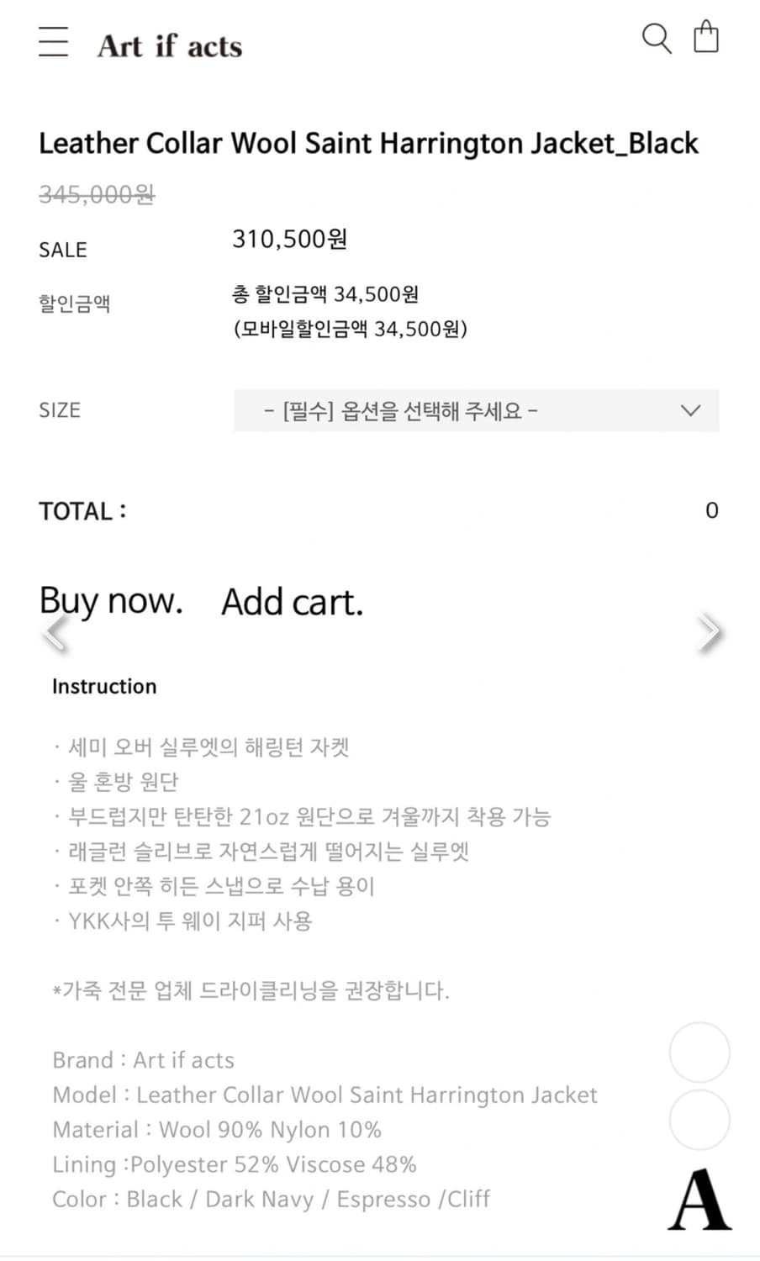760x1261 pixels.
Task: Open the shopping bag cart icon
Action: tap(706, 38)
